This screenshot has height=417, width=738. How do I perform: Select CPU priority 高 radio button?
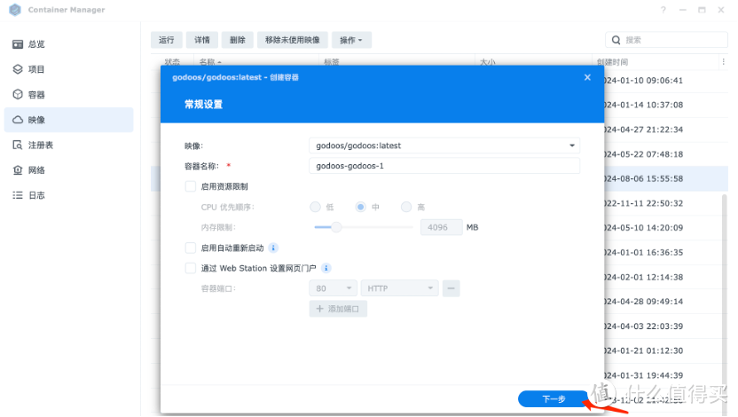point(405,207)
